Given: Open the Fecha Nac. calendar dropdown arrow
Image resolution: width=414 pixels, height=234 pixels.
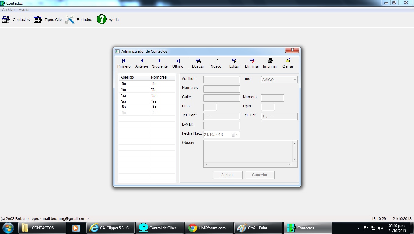Looking at the screenshot, I should 237,135.
